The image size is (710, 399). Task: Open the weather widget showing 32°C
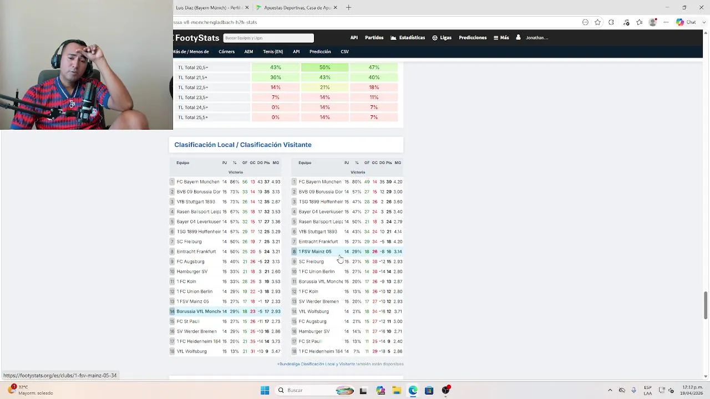point(31,390)
